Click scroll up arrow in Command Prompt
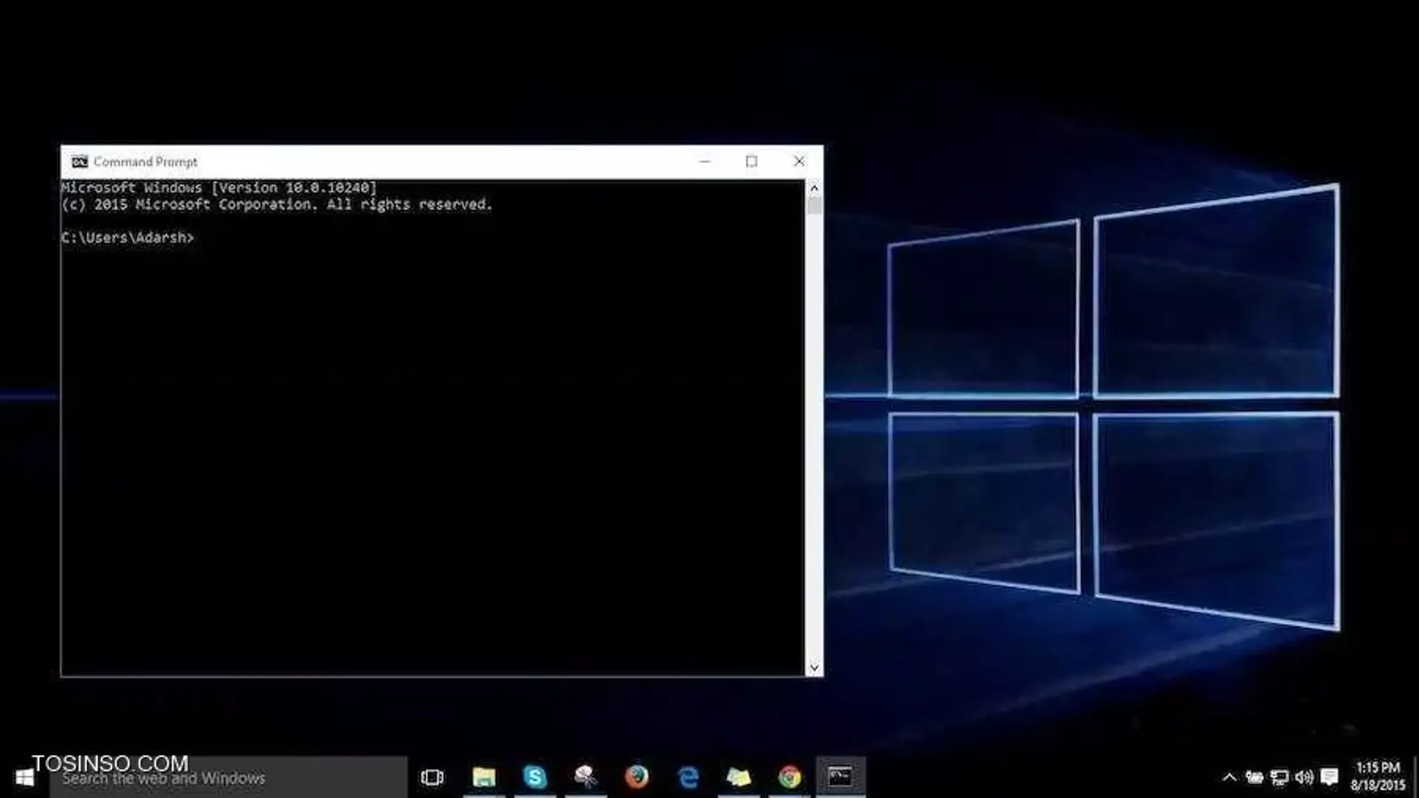Viewport: 1419px width, 798px height. click(814, 188)
